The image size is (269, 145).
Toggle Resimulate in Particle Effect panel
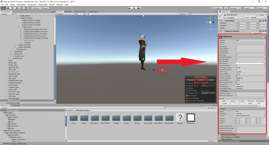tap(187, 96)
